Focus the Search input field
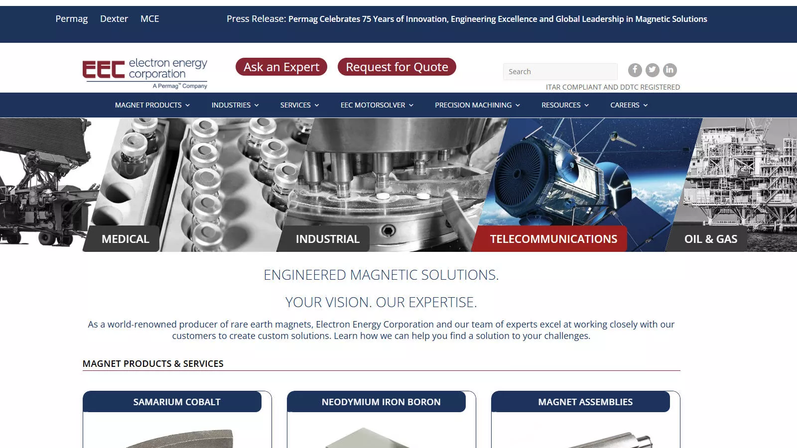797x448 pixels. (x=560, y=72)
